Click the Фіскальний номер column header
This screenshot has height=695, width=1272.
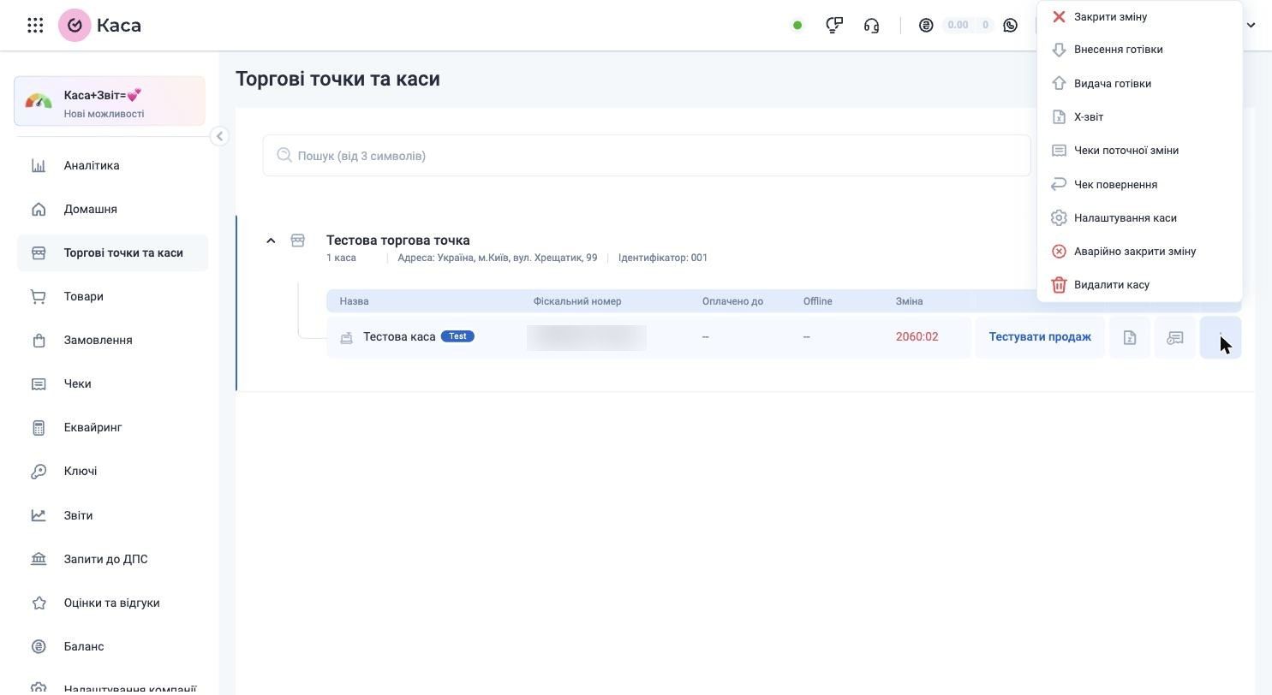click(577, 301)
